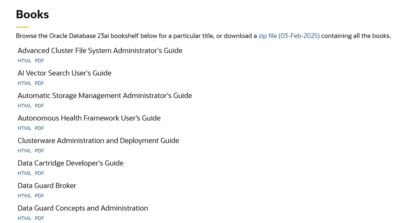This screenshot has width=399, height=223.
Task: Open HTML for Data Guard Concepts and Administration
Action: pos(25,218)
